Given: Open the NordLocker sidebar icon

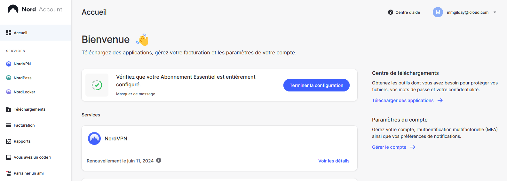Looking at the screenshot, I should (9, 92).
